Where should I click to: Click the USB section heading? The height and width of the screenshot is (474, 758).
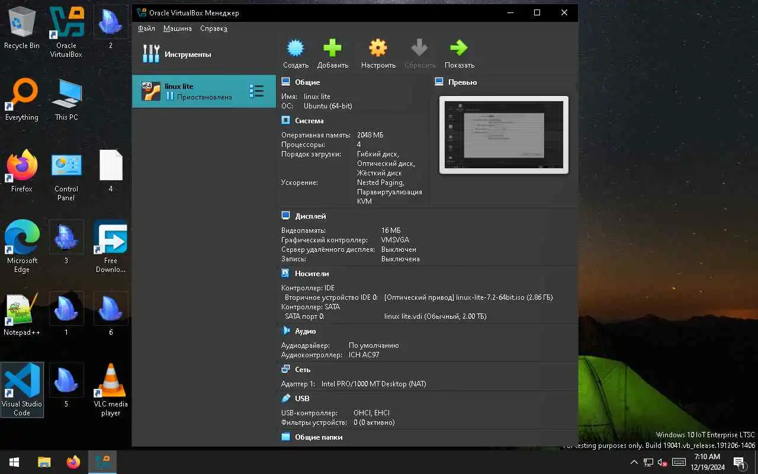click(302, 399)
